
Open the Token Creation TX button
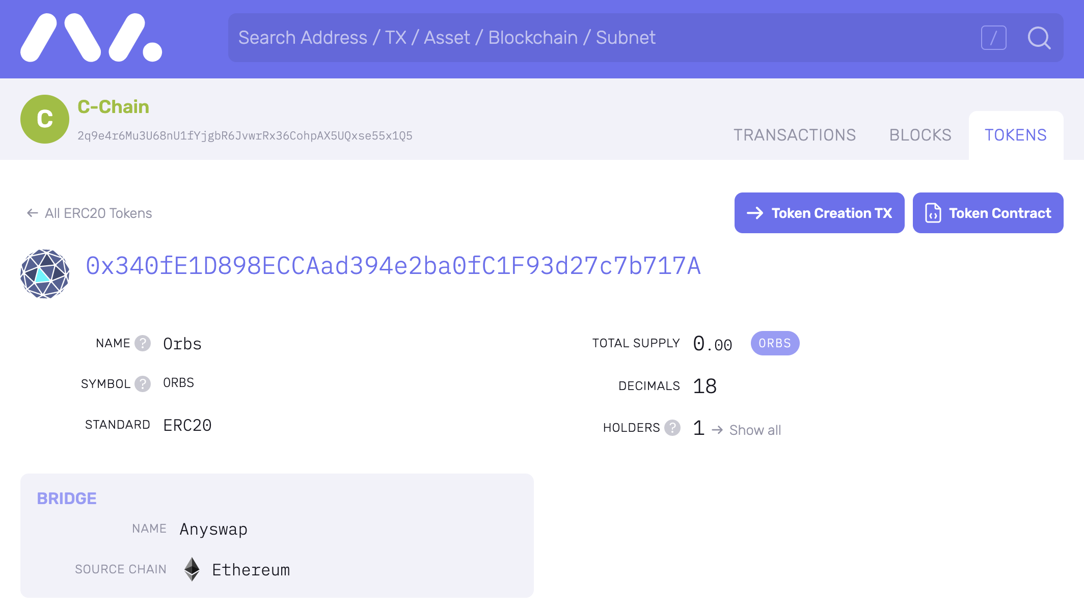click(820, 213)
